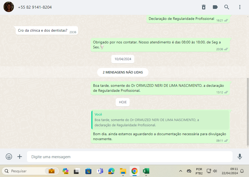Open Microsoft Store from taskbar
Screen dimensions: 249x177
click(88, 171)
